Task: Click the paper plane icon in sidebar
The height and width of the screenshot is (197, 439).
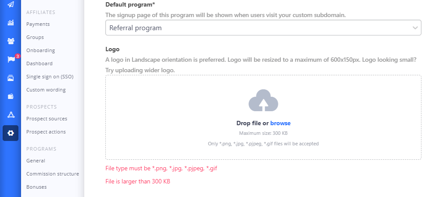Action: tap(11, 4)
